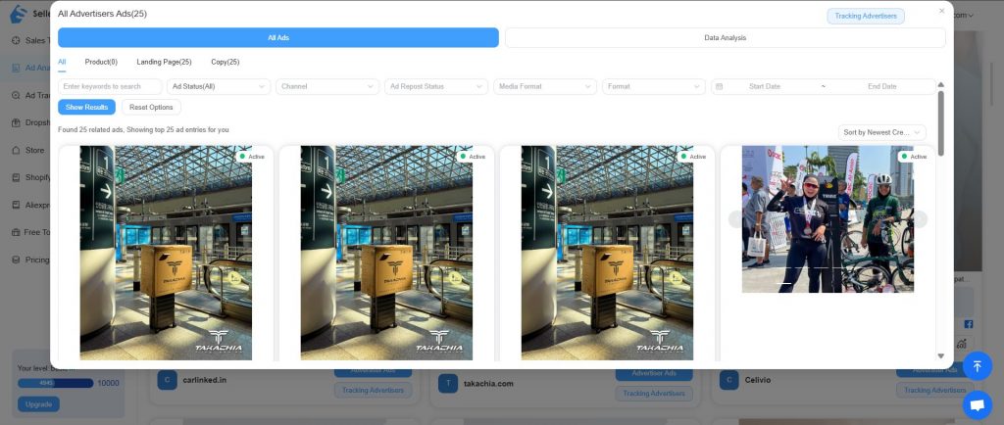Click the chart analytics icon on the background page

coord(962,344)
